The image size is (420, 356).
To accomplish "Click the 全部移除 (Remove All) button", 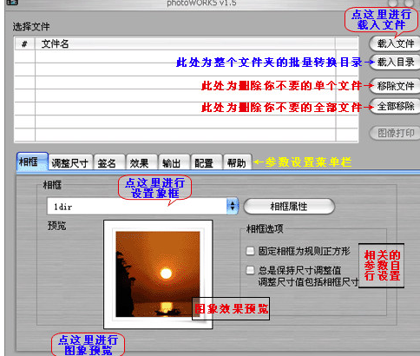I will tap(395, 107).
